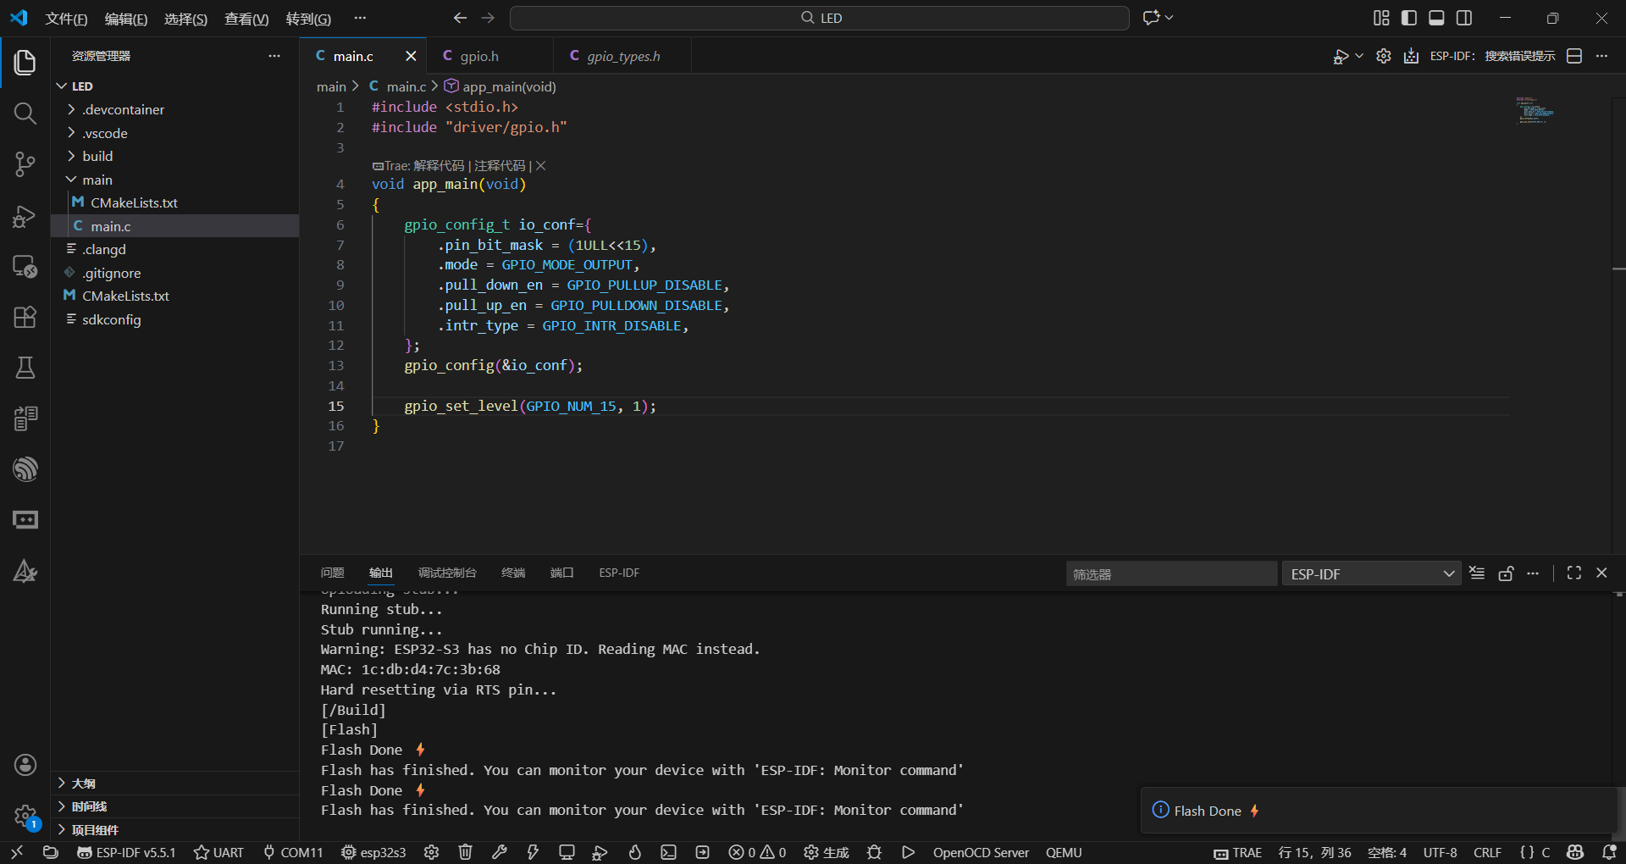Screen dimensions: 1626x864
Task: Expand the 大纲 outline section
Action: (175, 784)
